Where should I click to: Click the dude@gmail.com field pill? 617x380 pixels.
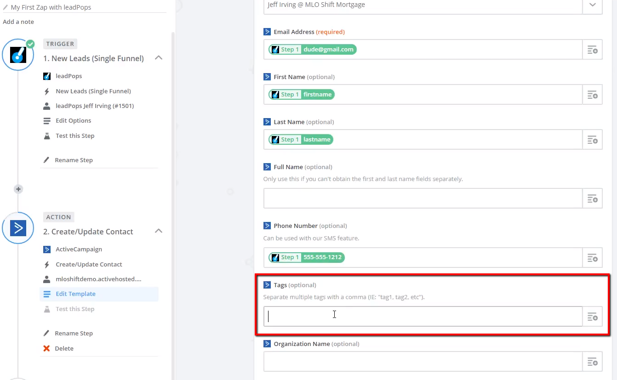(x=313, y=50)
